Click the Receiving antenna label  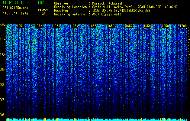tap(69, 14)
